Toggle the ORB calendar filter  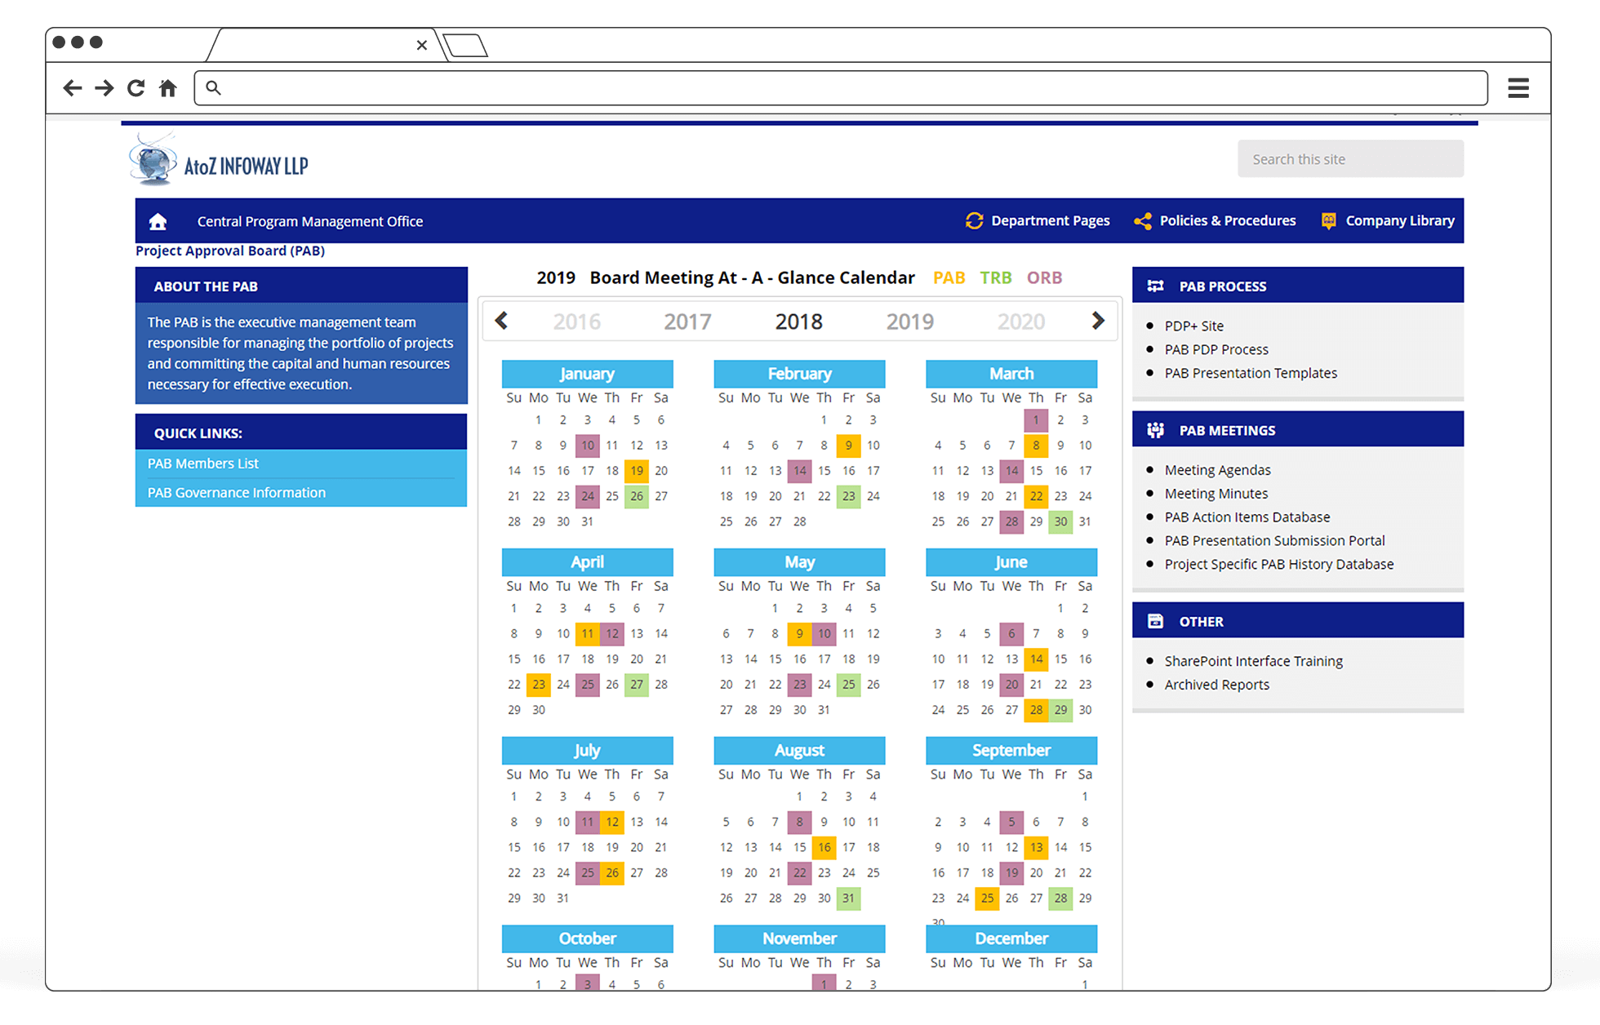click(x=1044, y=277)
